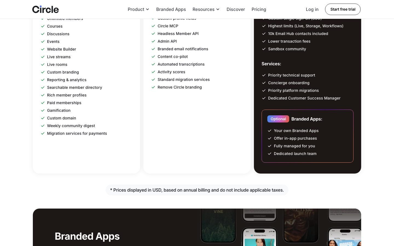Viewport: 394px width, 246px height.
Task: Click the Circle logo
Action: pos(45,9)
